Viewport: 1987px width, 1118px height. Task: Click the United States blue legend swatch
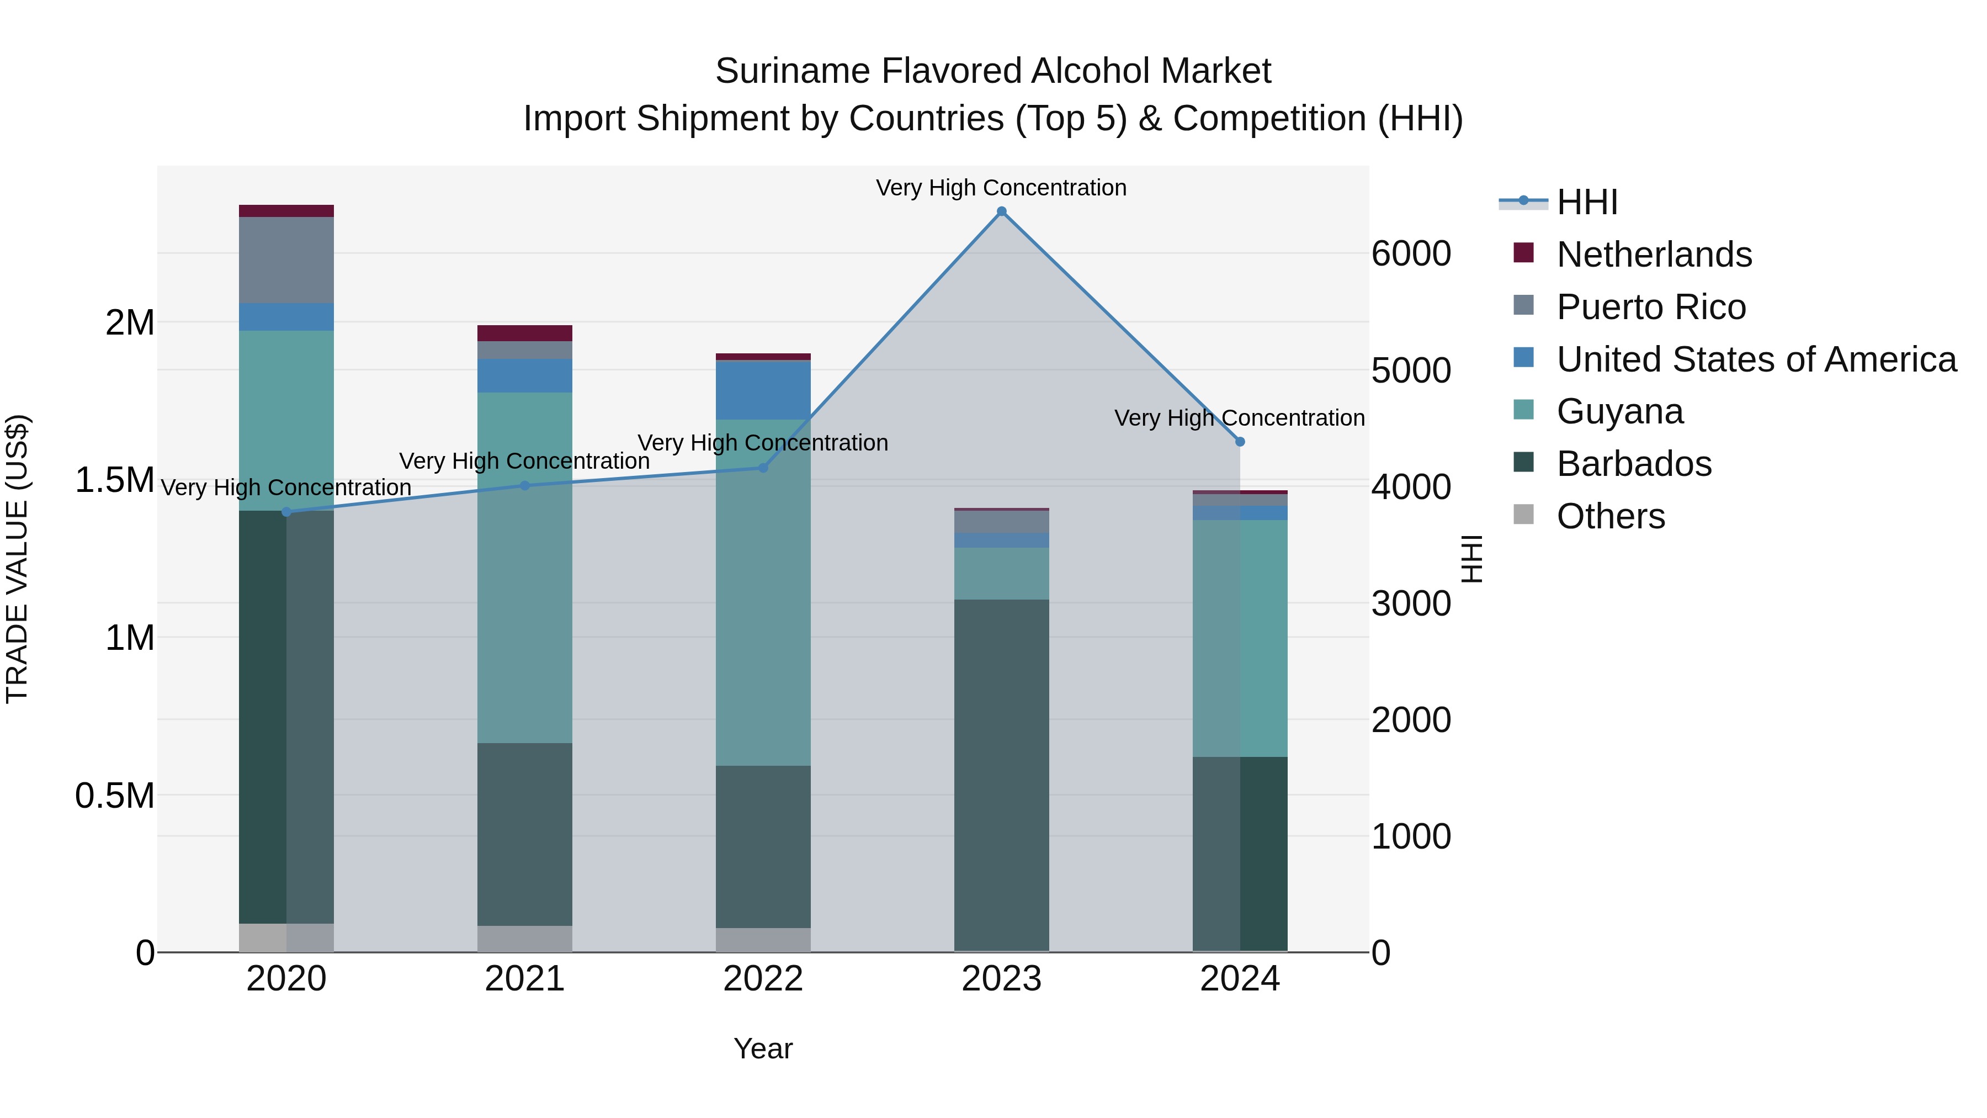[1523, 357]
